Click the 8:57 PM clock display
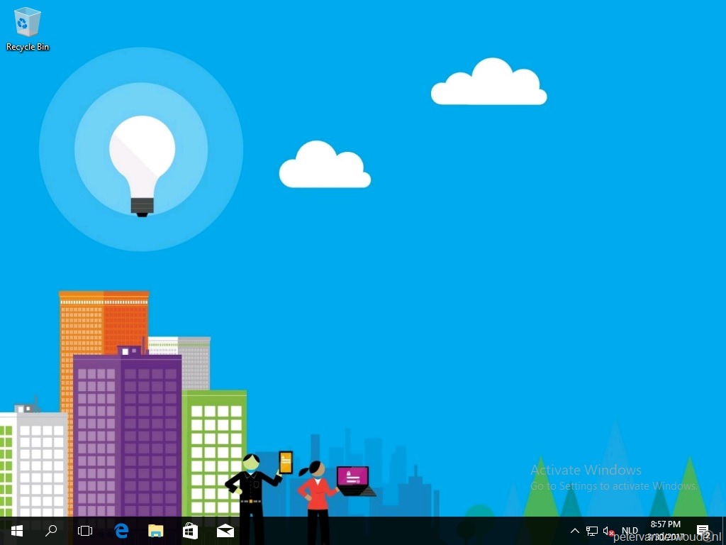The width and height of the screenshot is (726, 545). tap(665, 524)
